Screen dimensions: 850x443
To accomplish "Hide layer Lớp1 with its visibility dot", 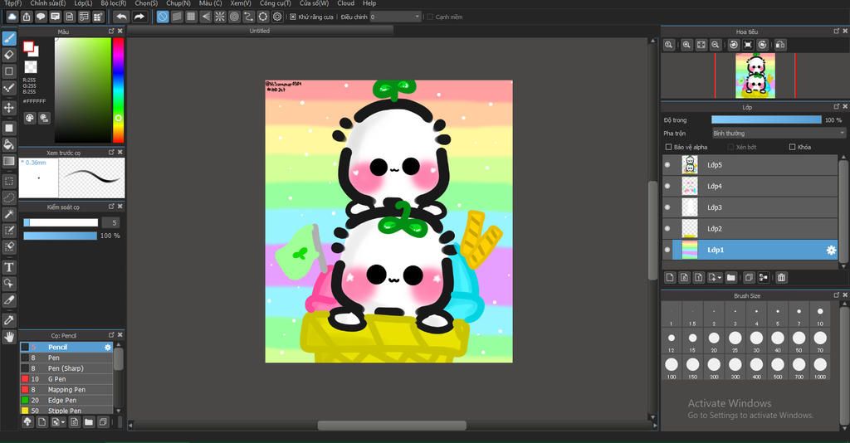I will (667, 250).
